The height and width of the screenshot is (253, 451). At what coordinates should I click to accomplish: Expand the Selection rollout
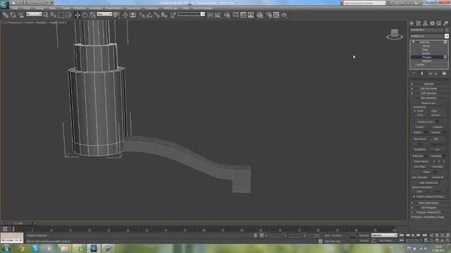(x=428, y=84)
